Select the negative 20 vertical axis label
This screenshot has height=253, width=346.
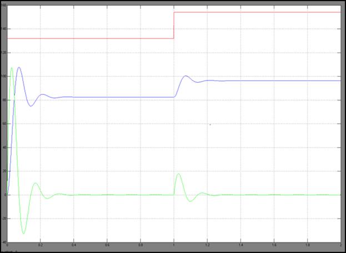[3, 219]
